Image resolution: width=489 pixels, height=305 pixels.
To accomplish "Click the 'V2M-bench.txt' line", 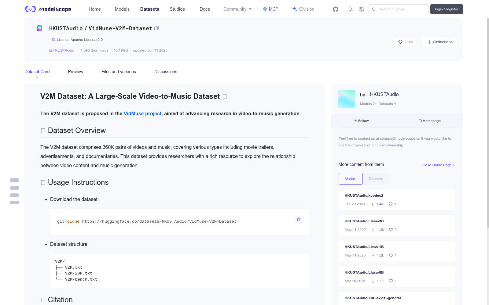I will click(x=81, y=279).
